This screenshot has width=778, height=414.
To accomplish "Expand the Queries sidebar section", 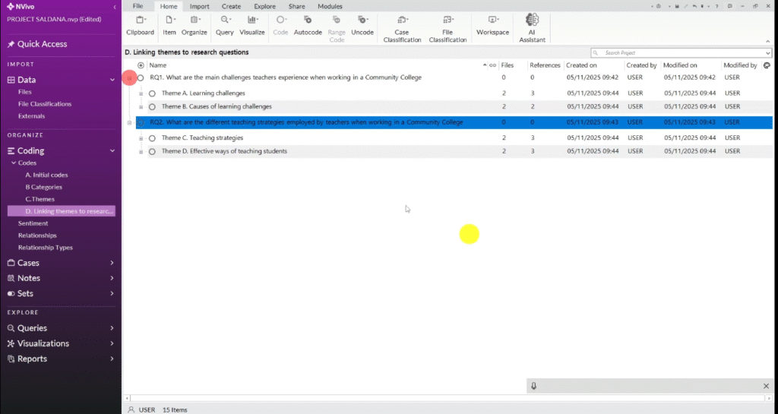I will (112, 328).
